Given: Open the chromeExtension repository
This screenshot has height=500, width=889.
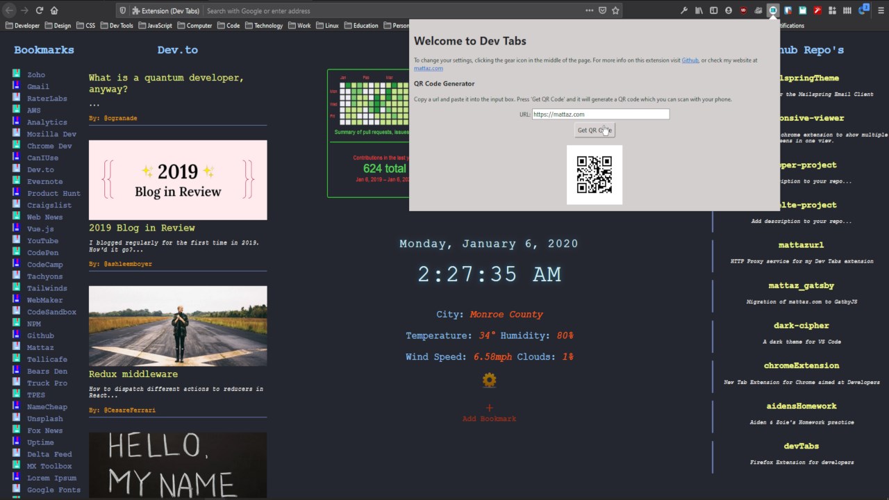Looking at the screenshot, I should (801, 365).
